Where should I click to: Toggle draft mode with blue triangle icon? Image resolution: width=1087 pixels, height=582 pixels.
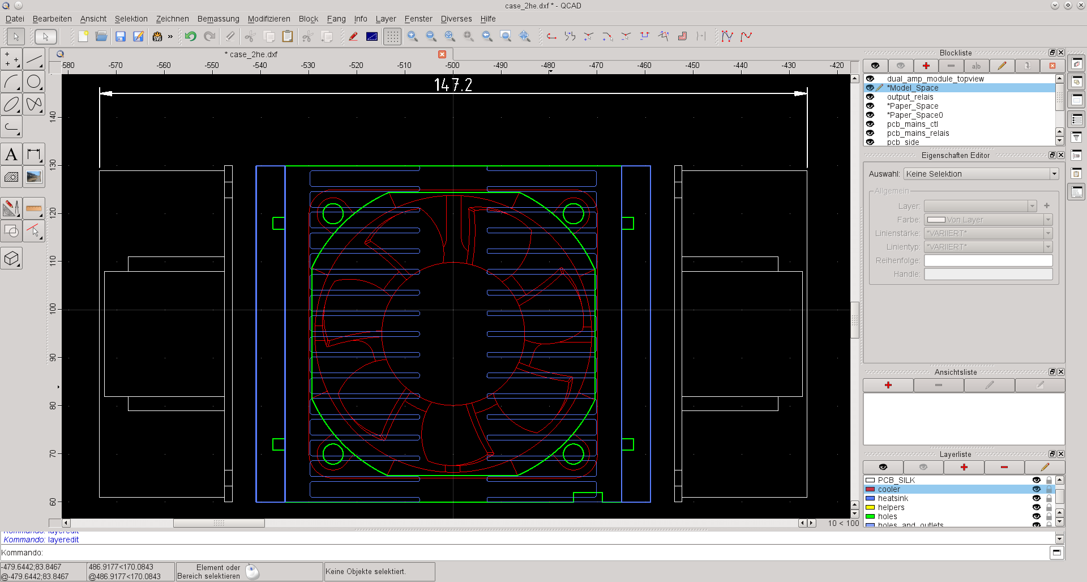point(372,36)
